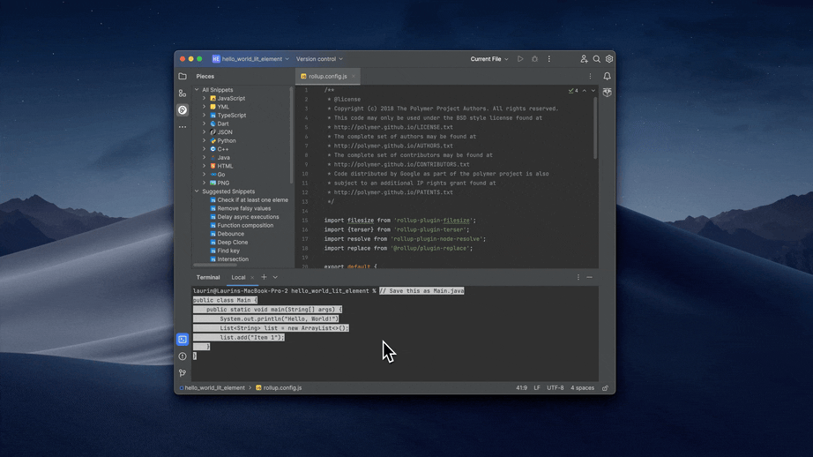The image size is (813, 457).
Task: Open terminal new-session options chevron
Action: [275, 278]
